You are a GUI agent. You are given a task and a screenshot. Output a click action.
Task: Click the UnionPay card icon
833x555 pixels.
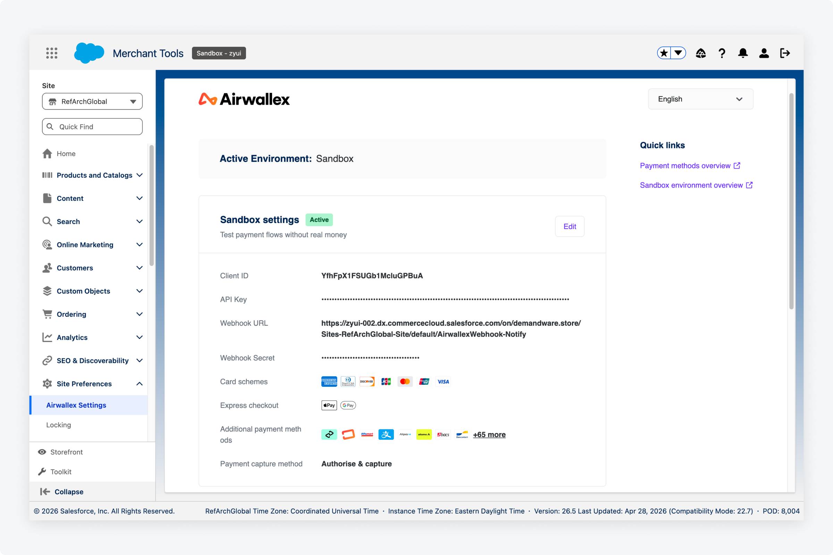(424, 382)
